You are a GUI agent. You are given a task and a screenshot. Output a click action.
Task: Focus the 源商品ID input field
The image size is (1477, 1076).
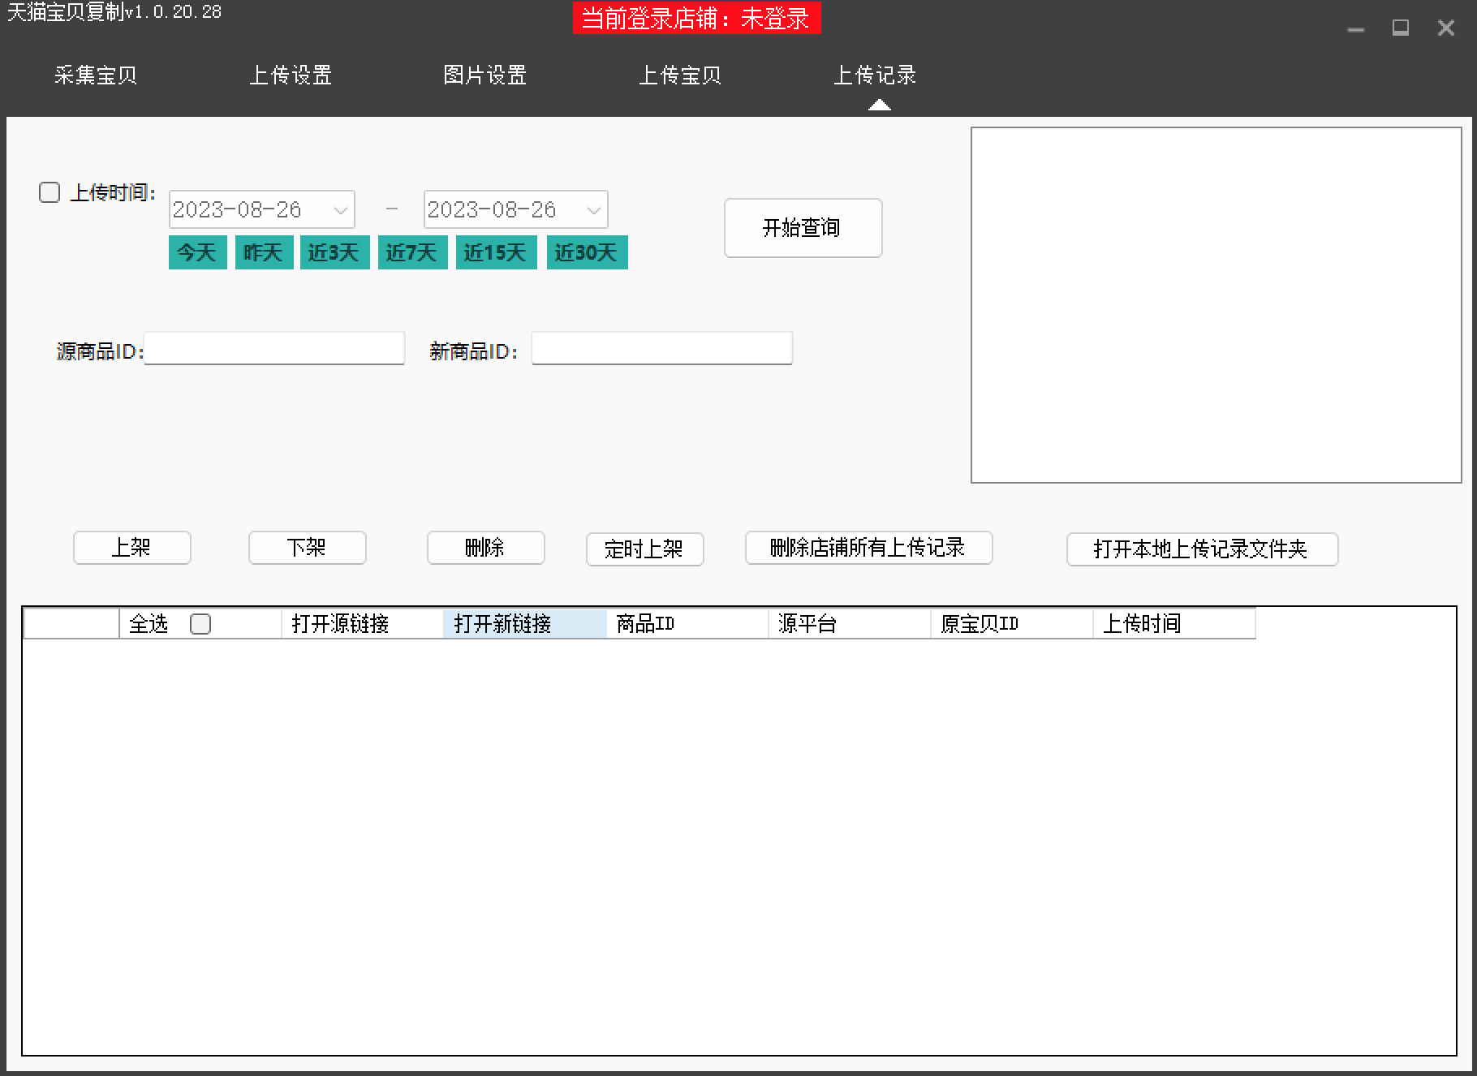(x=274, y=348)
